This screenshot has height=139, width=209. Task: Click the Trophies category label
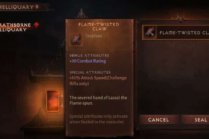(x=94, y=36)
